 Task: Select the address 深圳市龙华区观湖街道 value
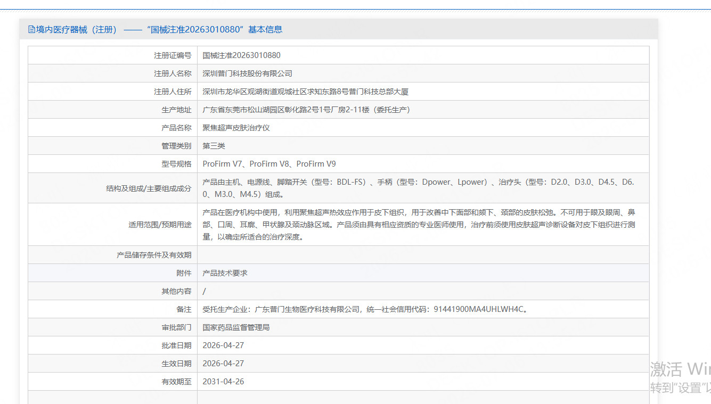[x=306, y=92]
